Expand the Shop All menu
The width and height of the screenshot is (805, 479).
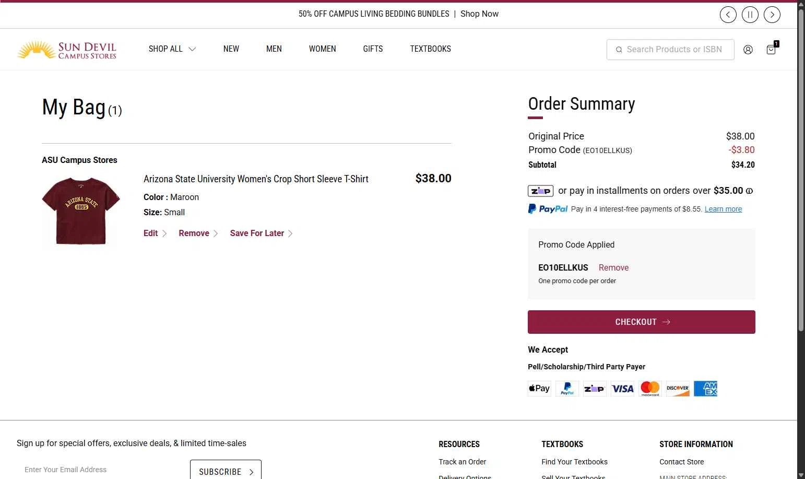point(172,49)
